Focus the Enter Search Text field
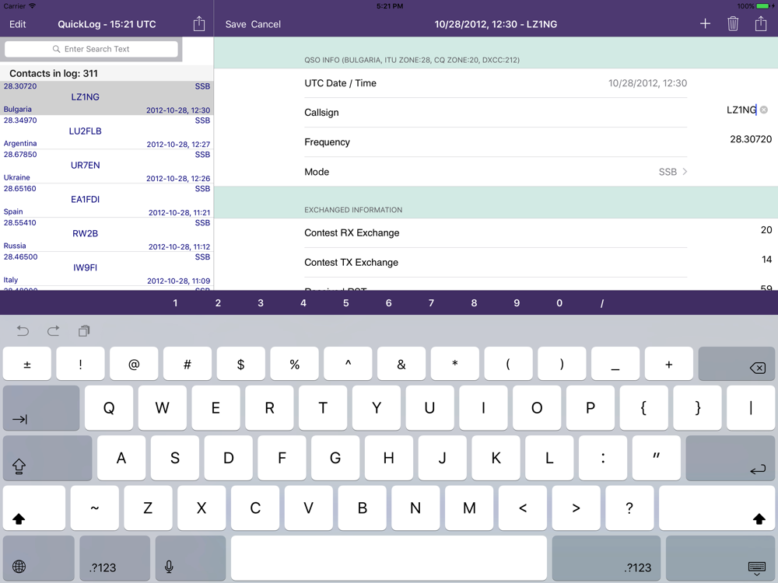This screenshot has height=583, width=778. [x=92, y=49]
